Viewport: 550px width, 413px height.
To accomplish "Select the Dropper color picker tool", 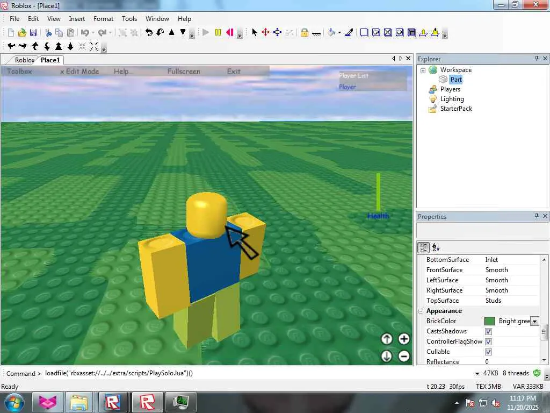I will (x=349, y=33).
